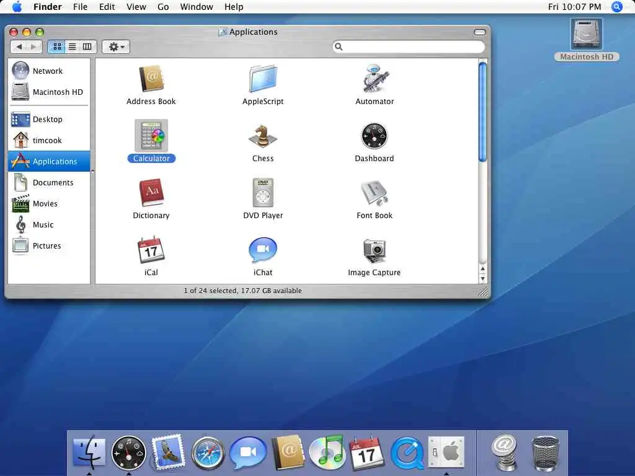Launch iTunes from the Dock
635x476 pixels.
click(x=327, y=452)
